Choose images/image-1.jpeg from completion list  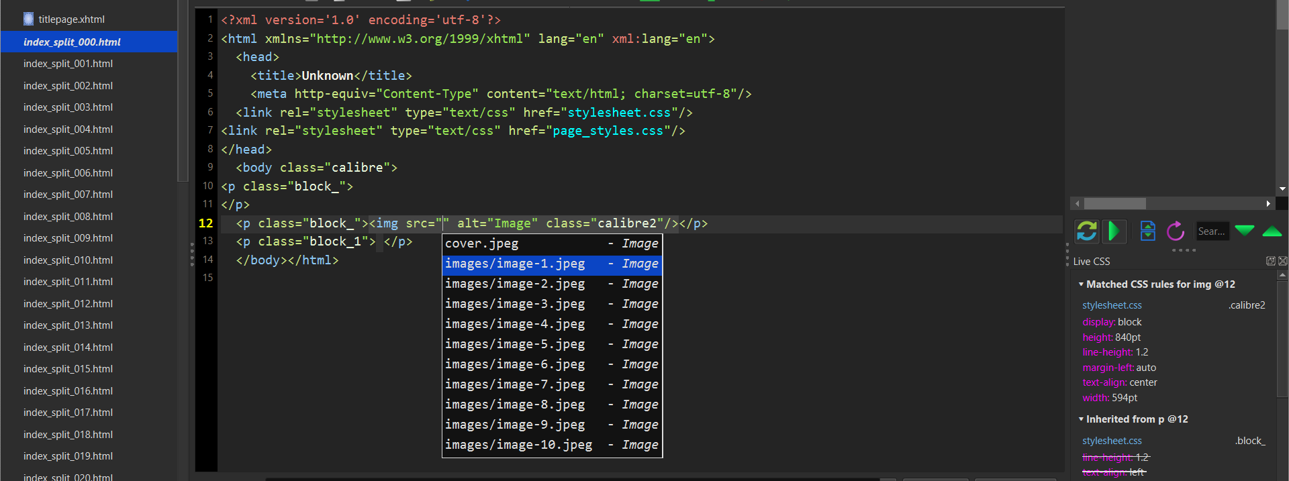pos(515,264)
